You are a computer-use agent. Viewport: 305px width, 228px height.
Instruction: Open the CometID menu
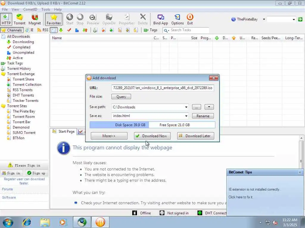tap(30, 9)
